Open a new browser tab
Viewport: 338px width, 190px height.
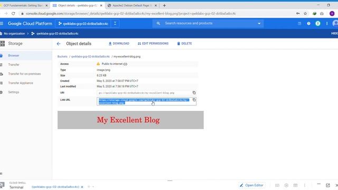click(x=164, y=6)
